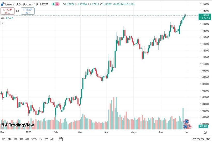Open chart settings gear on time axis

pos(205,132)
